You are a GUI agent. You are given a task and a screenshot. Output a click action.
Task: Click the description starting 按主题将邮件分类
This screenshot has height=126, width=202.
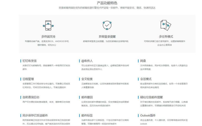(x=164, y=85)
